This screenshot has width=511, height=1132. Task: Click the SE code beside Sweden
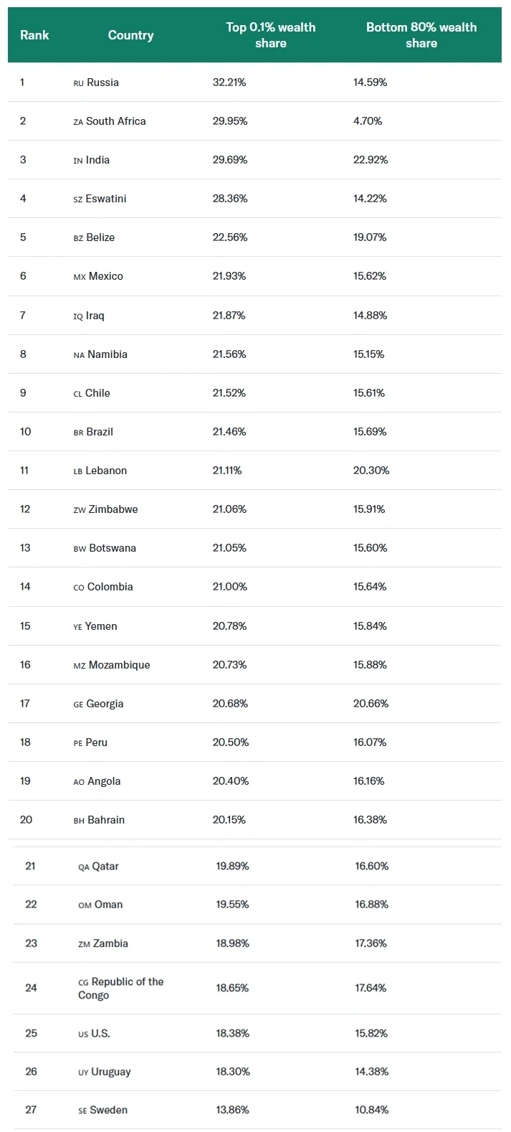(x=82, y=1111)
